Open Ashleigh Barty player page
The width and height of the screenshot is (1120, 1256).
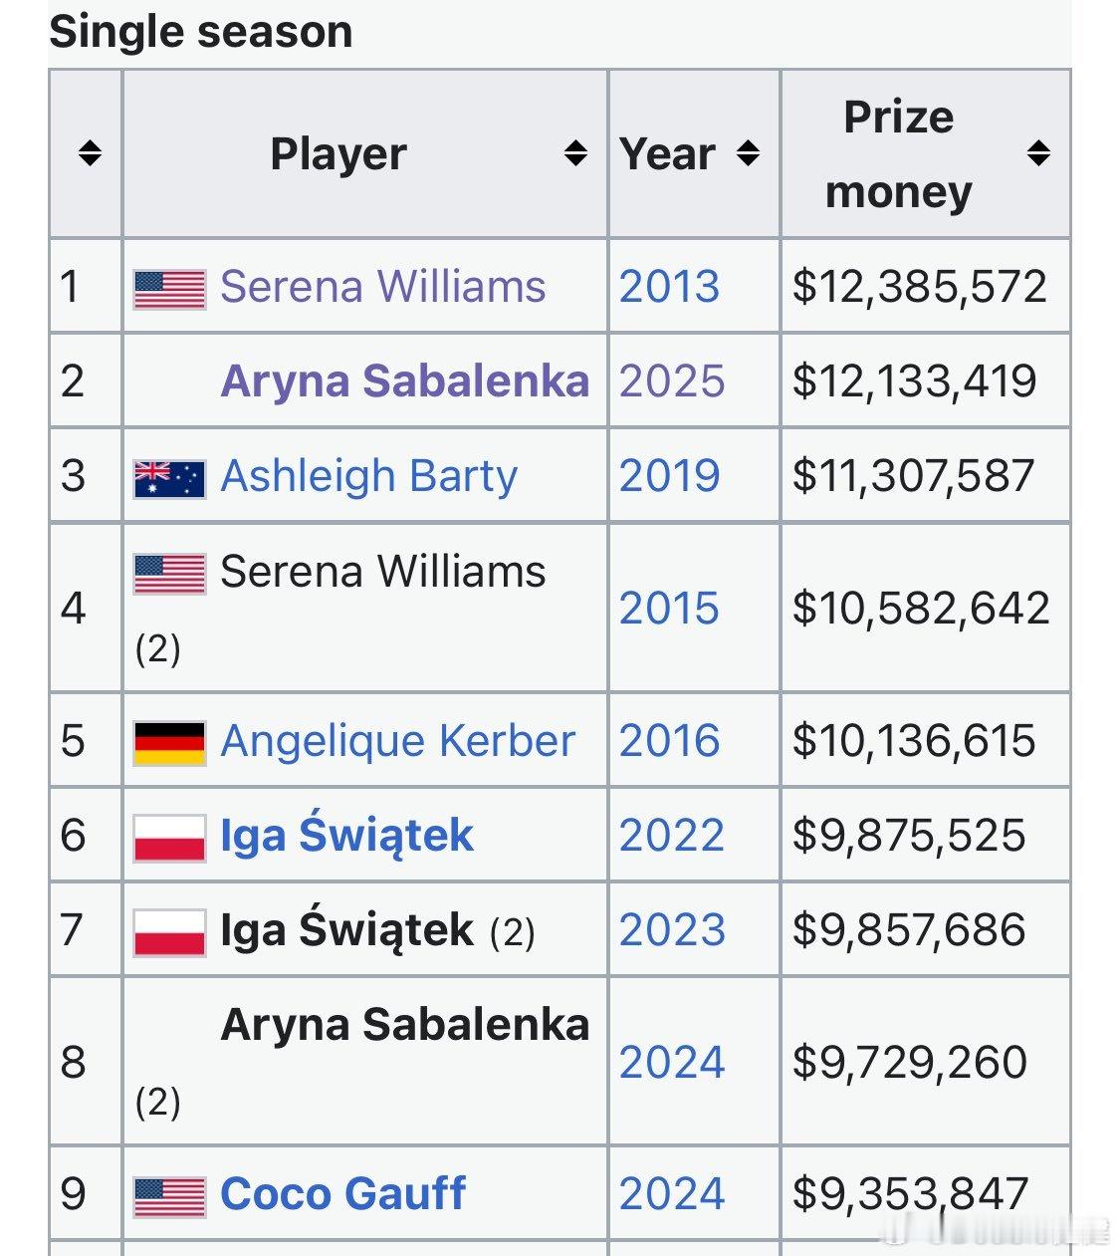coord(369,476)
